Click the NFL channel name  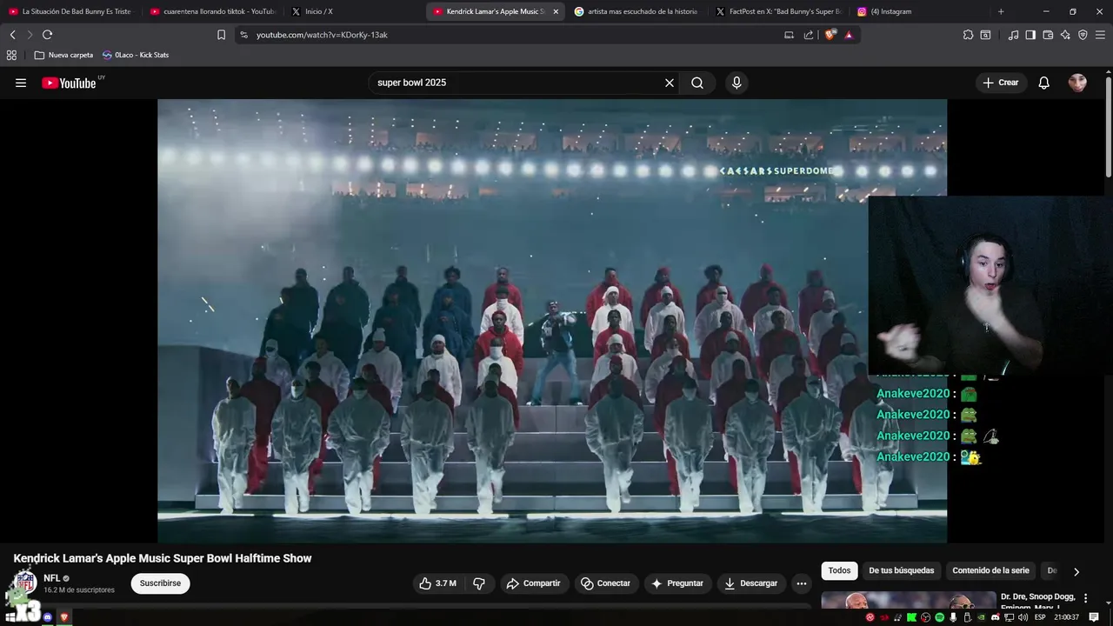click(52, 578)
